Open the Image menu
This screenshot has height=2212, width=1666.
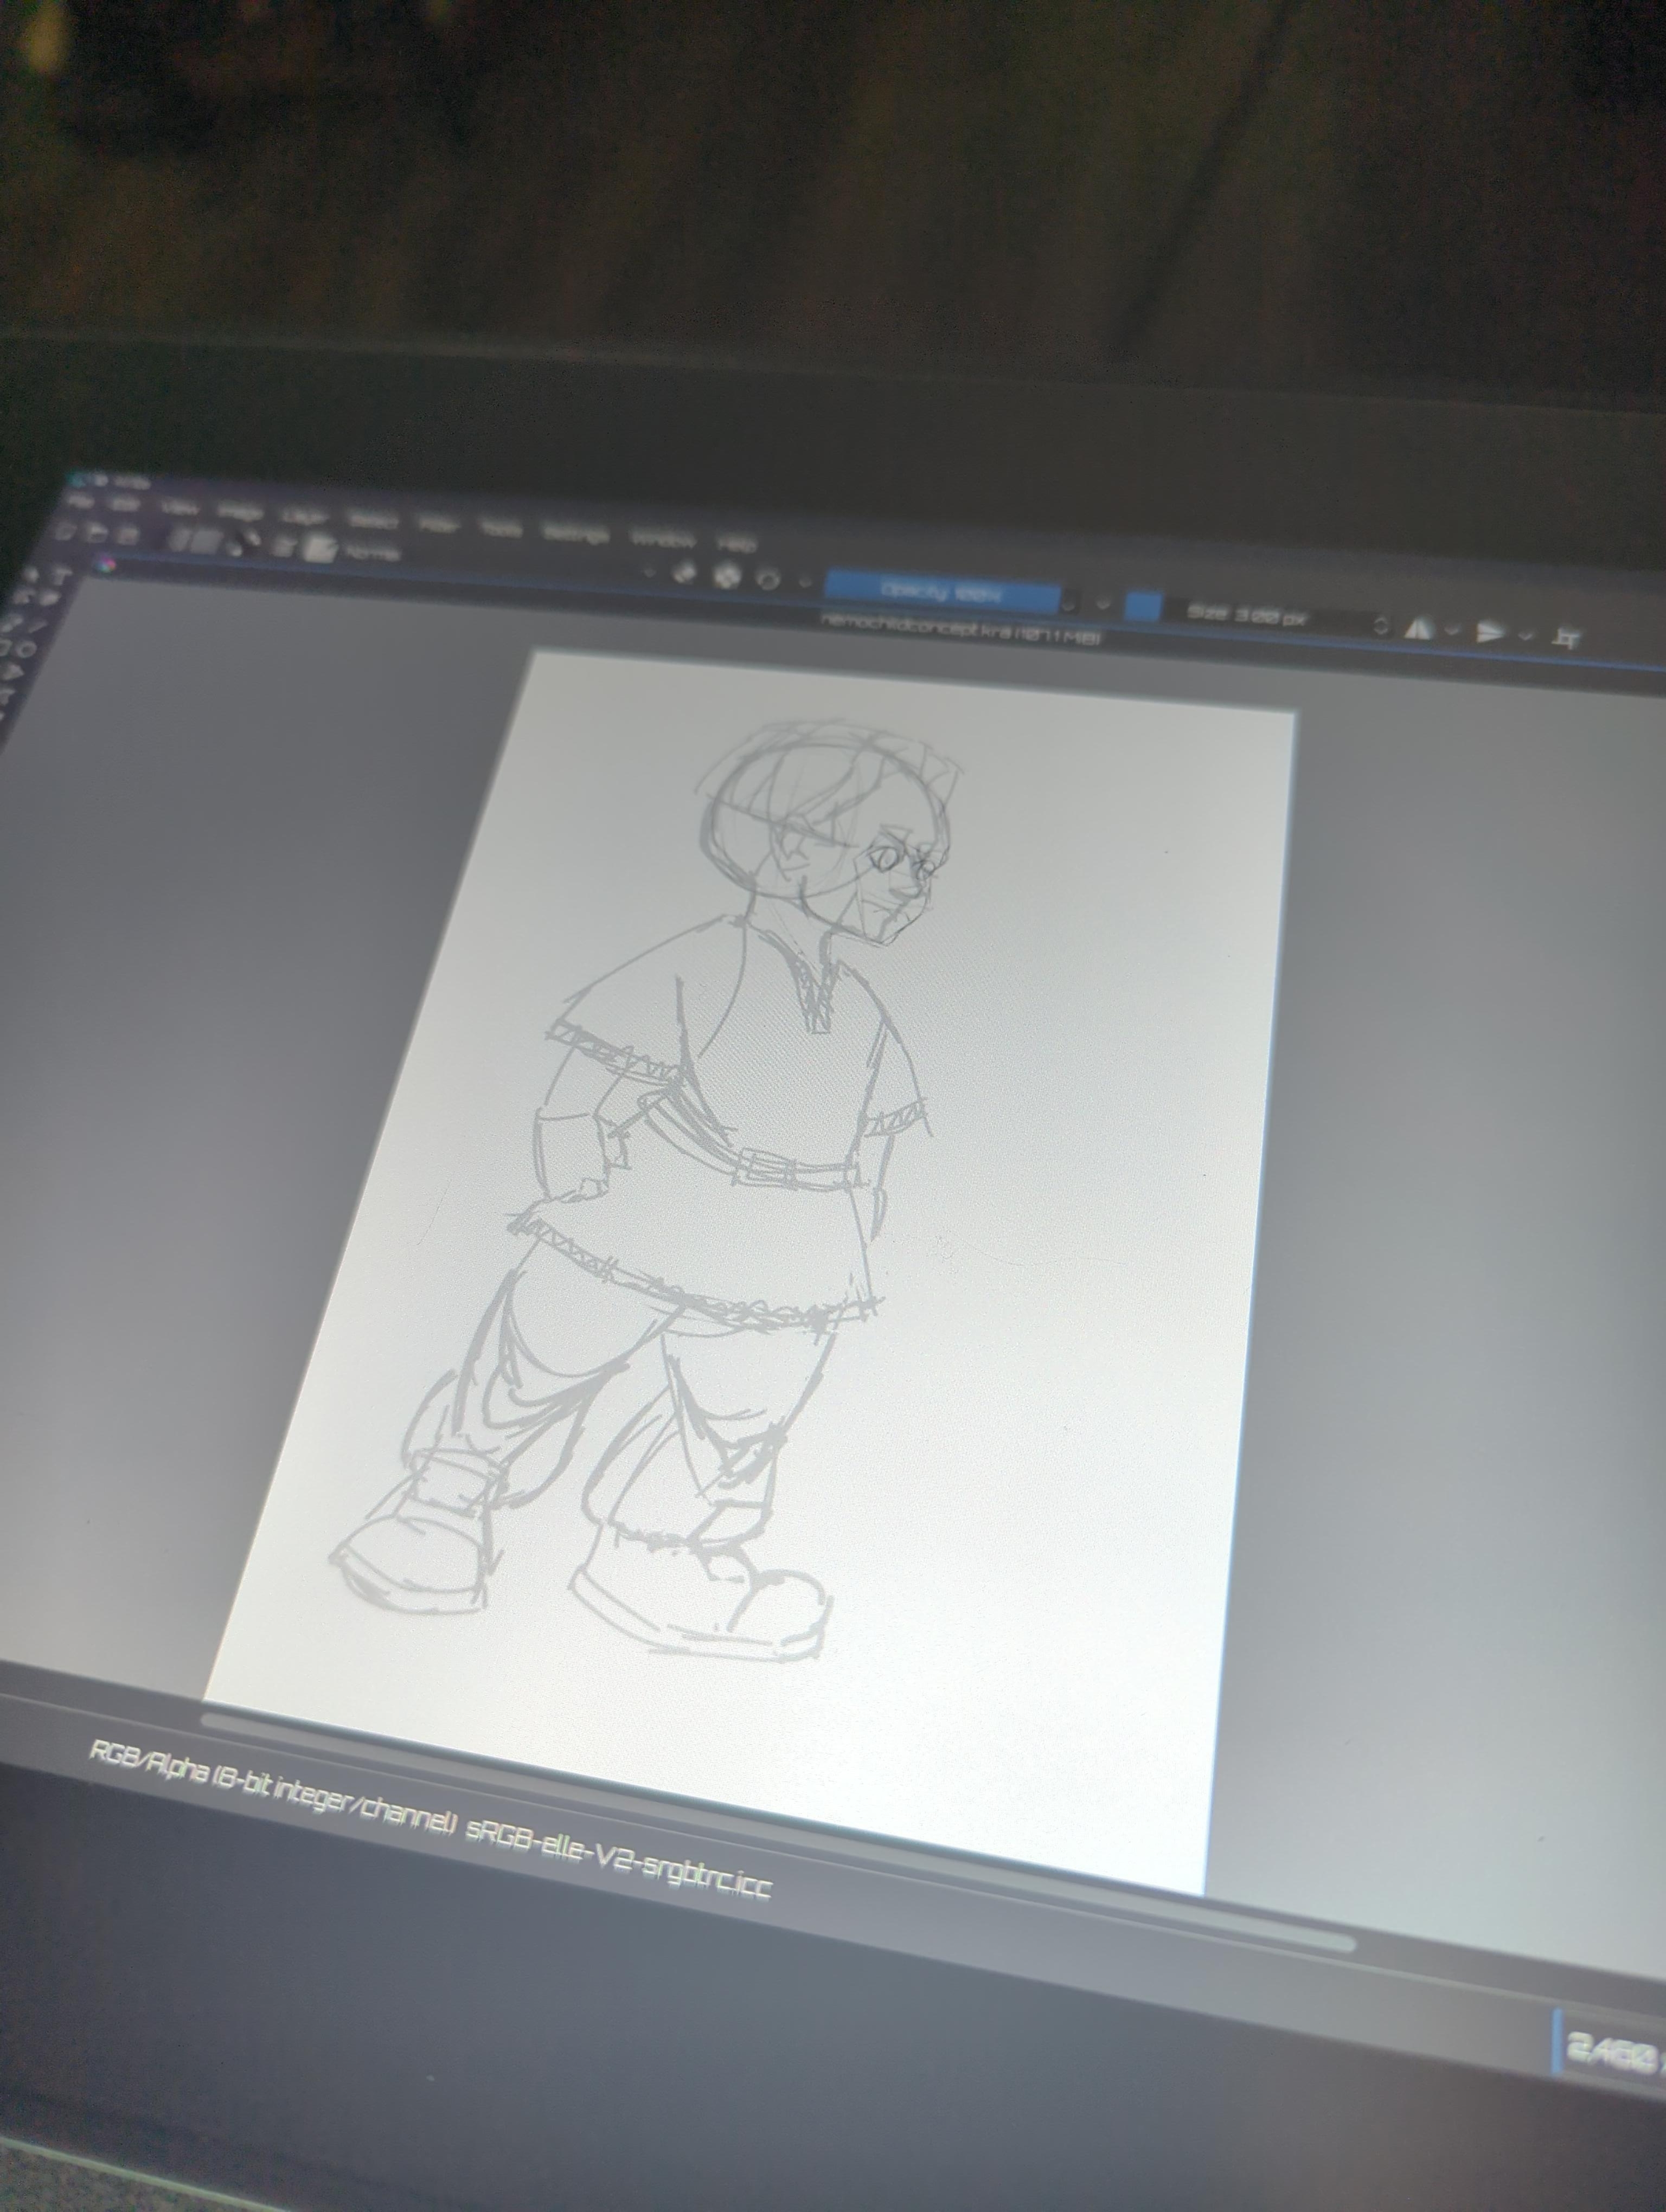[x=240, y=513]
